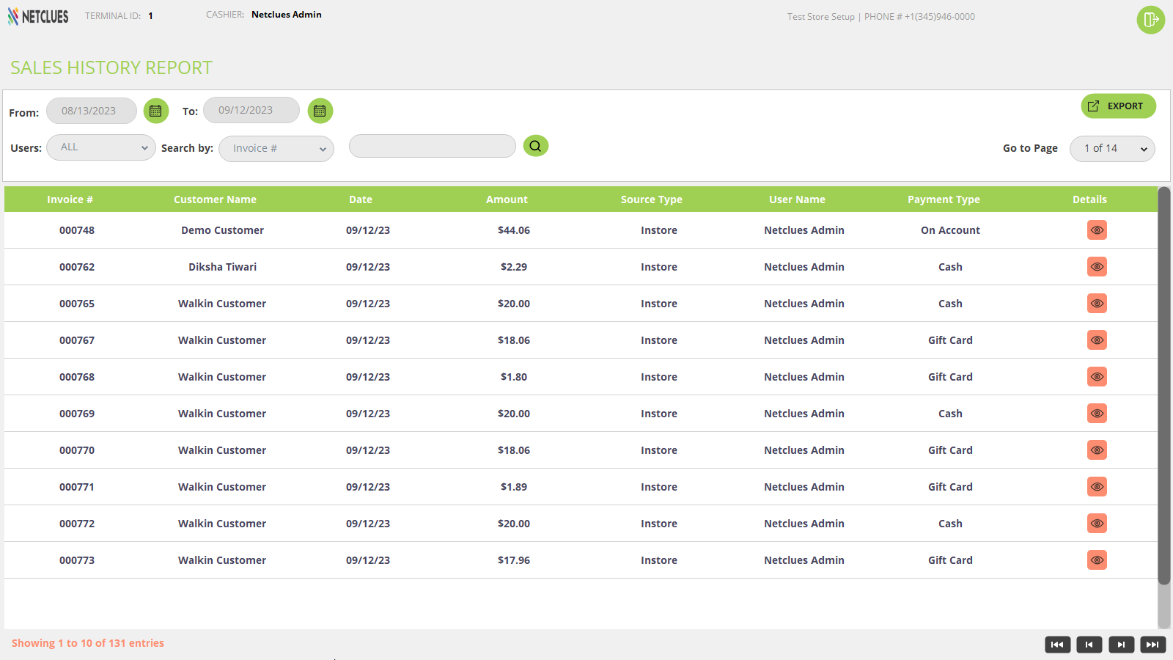
Task: Show details for invoice 000773
Action: click(x=1097, y=560)
